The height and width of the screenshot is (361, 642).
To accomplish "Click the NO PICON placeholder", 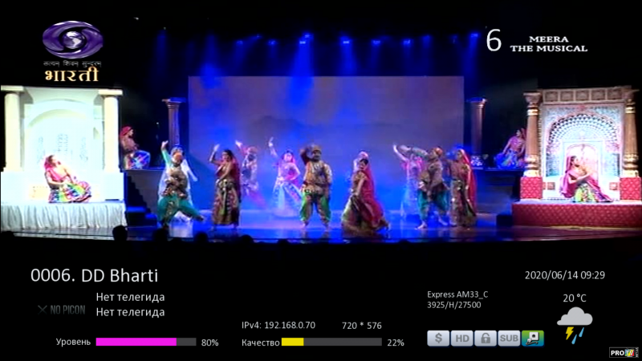I will pos(61,309).
